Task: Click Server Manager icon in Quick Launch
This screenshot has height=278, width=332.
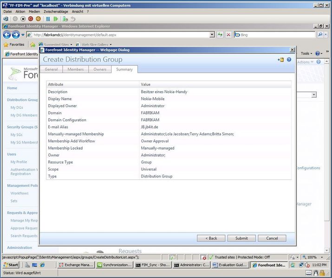Action: (x=27, y=265)
